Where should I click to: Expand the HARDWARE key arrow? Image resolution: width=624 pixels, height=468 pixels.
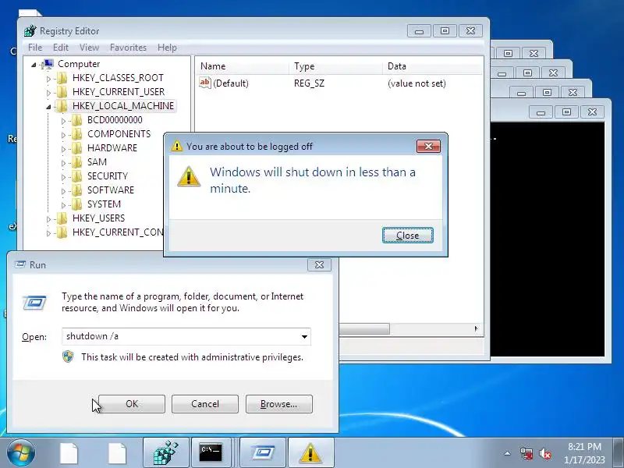tap(63, 148)
